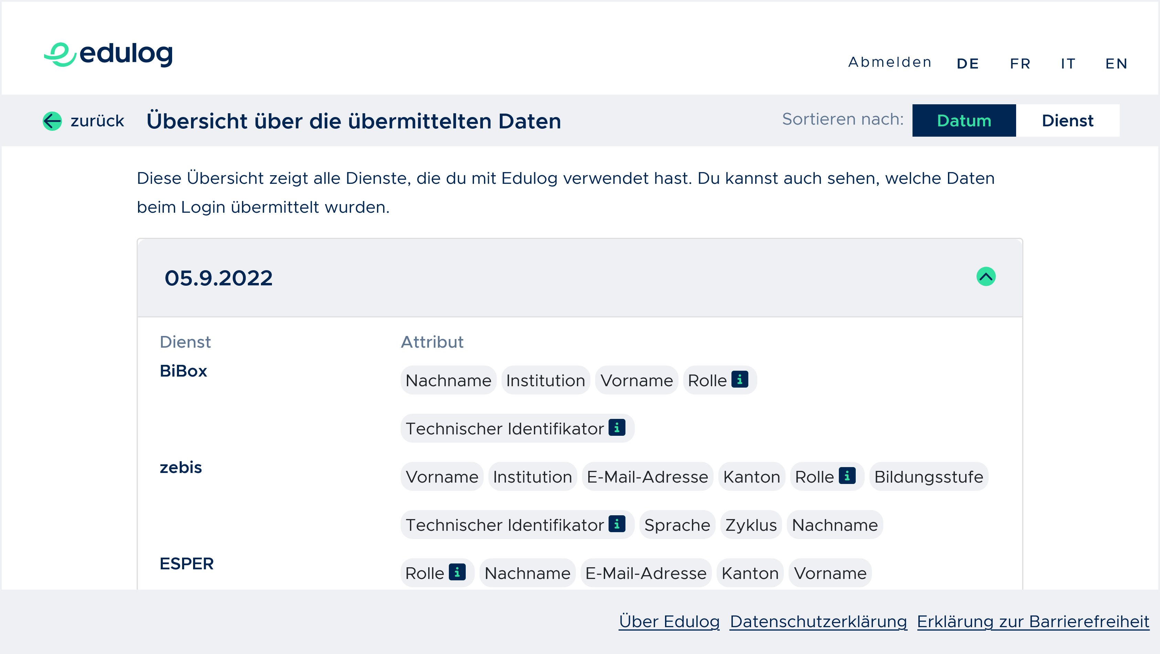Viewport: 1160px width, 654px height.
Task: Click the page title Übersicht über die übermittelten Daten
Action: coord(354,121)
